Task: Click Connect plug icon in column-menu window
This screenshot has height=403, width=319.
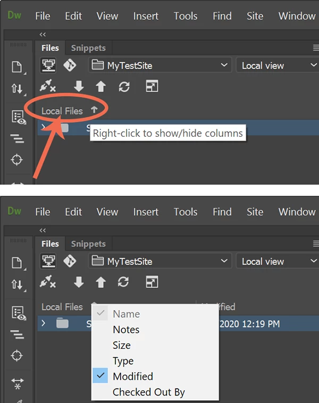Action: coord(48,282)
